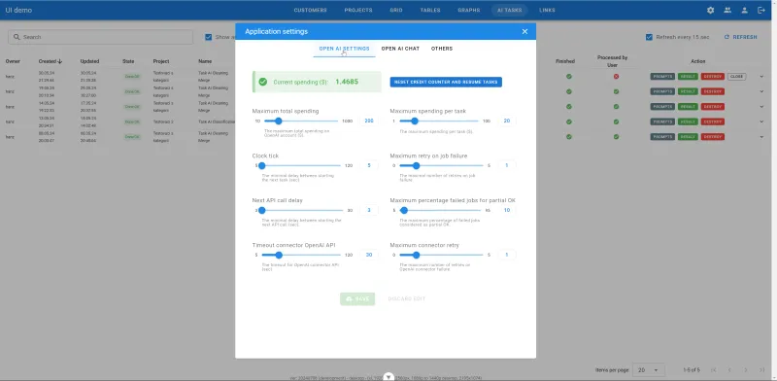The width and height of the screenshot is (777, 381).
Task: Click the red cross Processed by User icon
Action: (x=616, y=77)
